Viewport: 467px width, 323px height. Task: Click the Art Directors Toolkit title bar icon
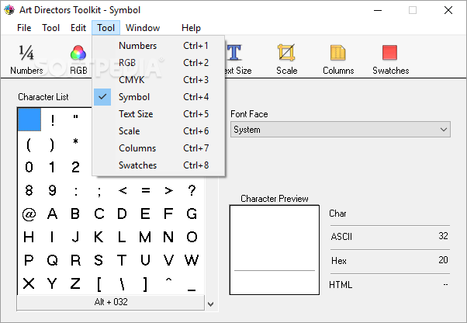click(9, 10)
